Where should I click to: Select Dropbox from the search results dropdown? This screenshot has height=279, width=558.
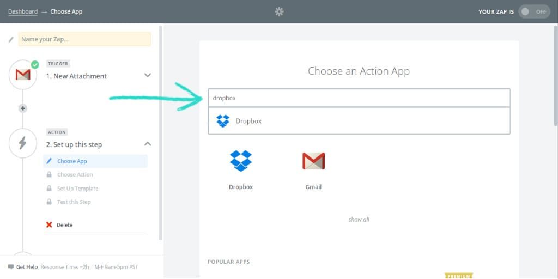click(x=359, y=121)
